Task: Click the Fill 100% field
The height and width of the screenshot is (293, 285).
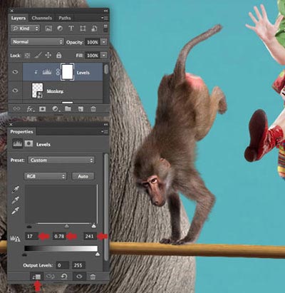Action: tap(93, 56)
